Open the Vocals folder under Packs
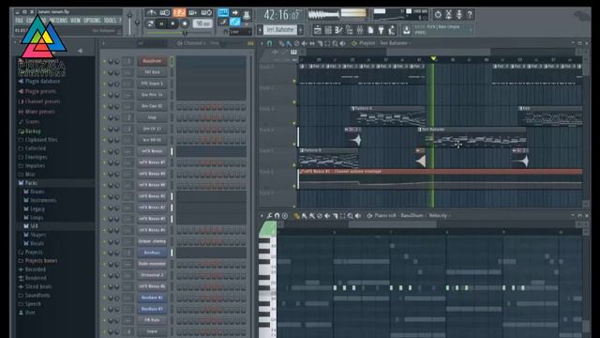600x338 pixels. coord(37,243)
